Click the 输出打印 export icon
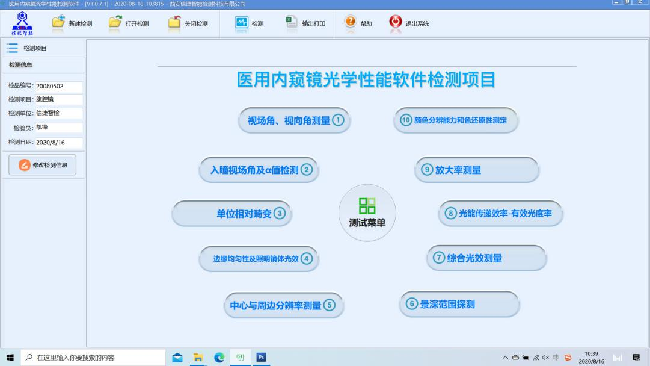Screen dimensions: 650x366 point(292,23)
